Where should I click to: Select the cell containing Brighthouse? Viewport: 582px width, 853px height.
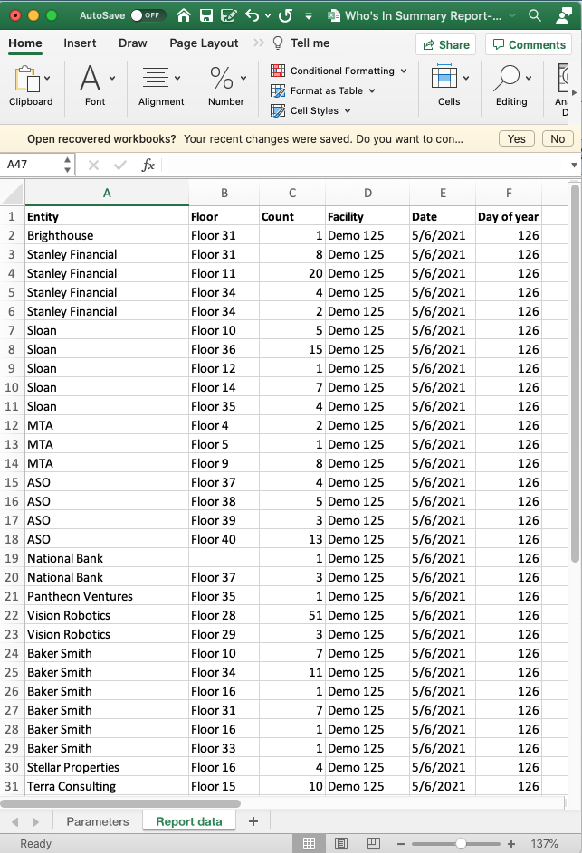pyautogui.click(x=107, y=235)
